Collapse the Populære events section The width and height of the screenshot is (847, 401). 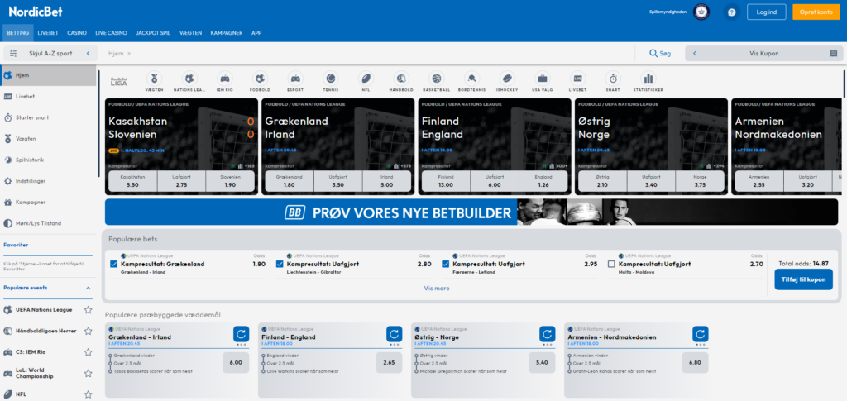pos(88,288)
